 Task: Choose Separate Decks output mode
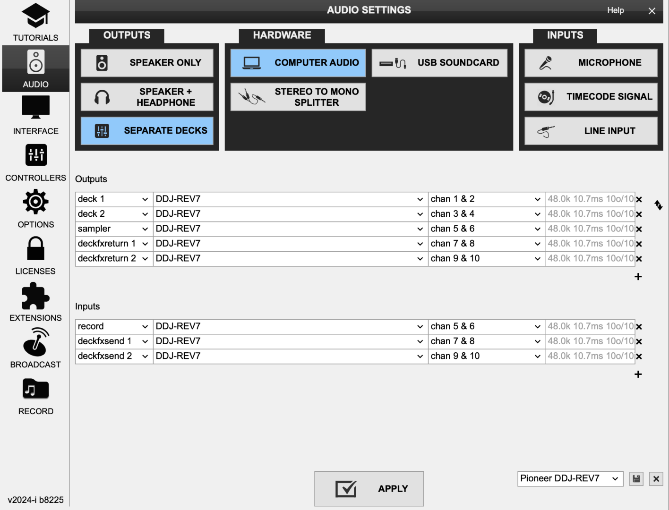[x=147, y=131]
